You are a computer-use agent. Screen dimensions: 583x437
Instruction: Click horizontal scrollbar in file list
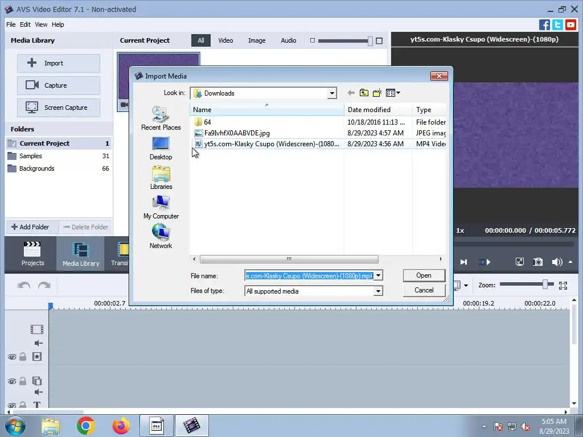(x=289, y=259)
